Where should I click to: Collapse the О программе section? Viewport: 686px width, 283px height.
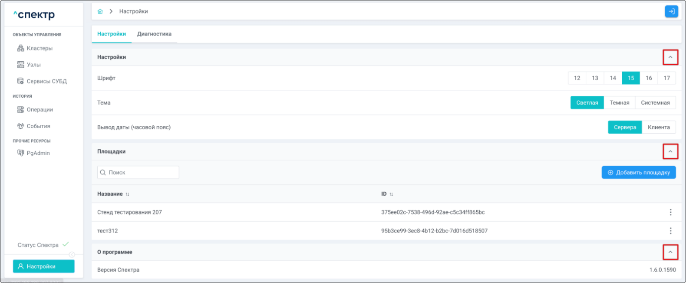[670, 252]
